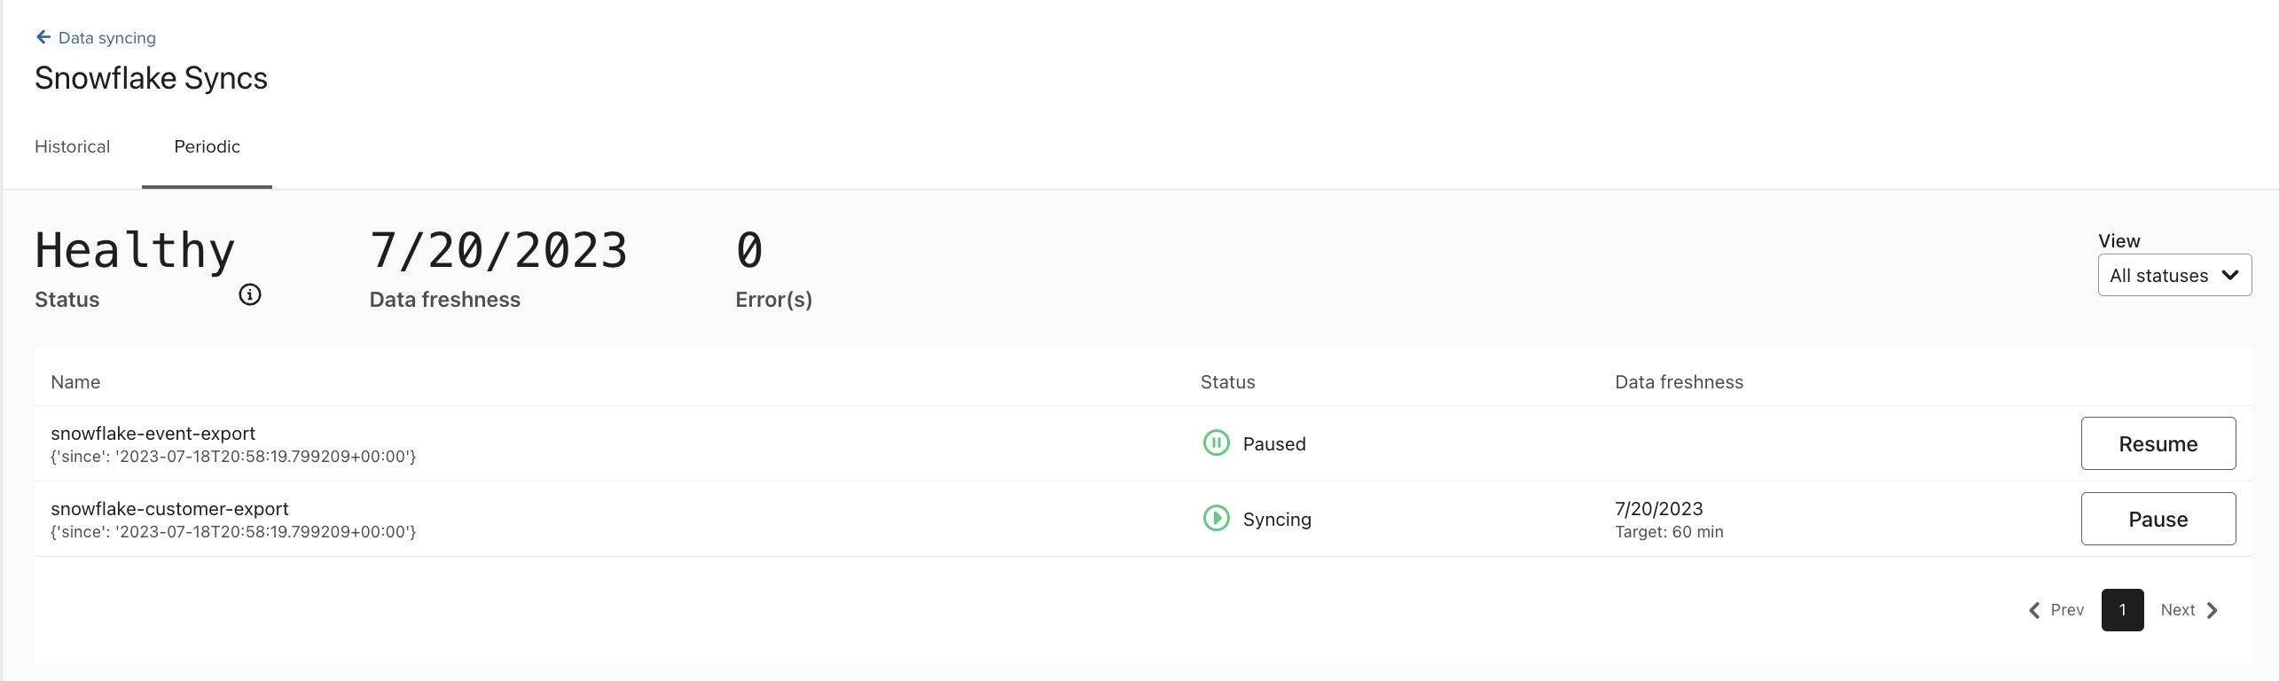Screen dimensions: 2279x681
Task: Click page 1 in pagination
Action: [x=2122, y=610]
